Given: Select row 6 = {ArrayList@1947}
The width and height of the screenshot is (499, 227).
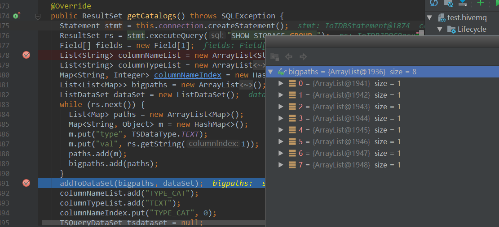Looking at the screenshot, I should tap(383, 154).
